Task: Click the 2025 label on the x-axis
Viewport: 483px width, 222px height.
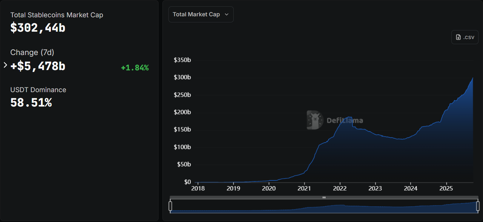Action: tap(446, 188)
